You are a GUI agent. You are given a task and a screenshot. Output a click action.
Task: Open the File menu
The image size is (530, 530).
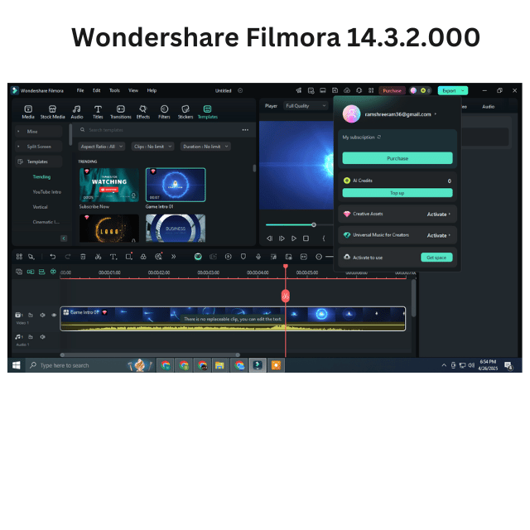coord(80,90)
